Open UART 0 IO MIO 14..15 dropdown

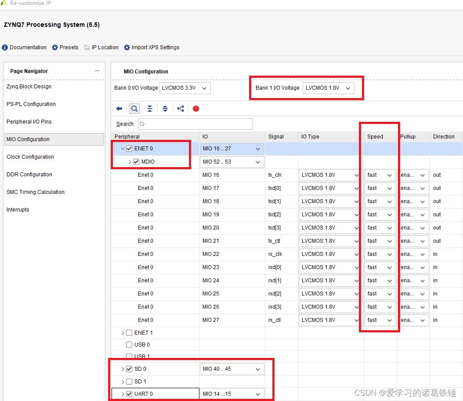pos(232,394)
